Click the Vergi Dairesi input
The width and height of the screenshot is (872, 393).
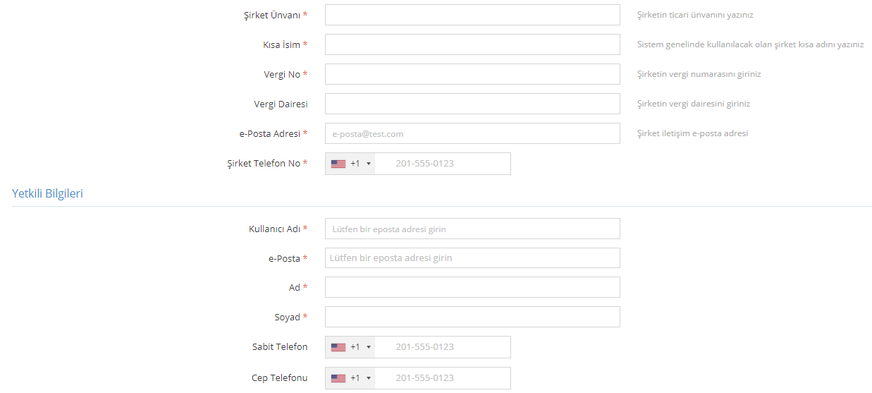point(472,104)
